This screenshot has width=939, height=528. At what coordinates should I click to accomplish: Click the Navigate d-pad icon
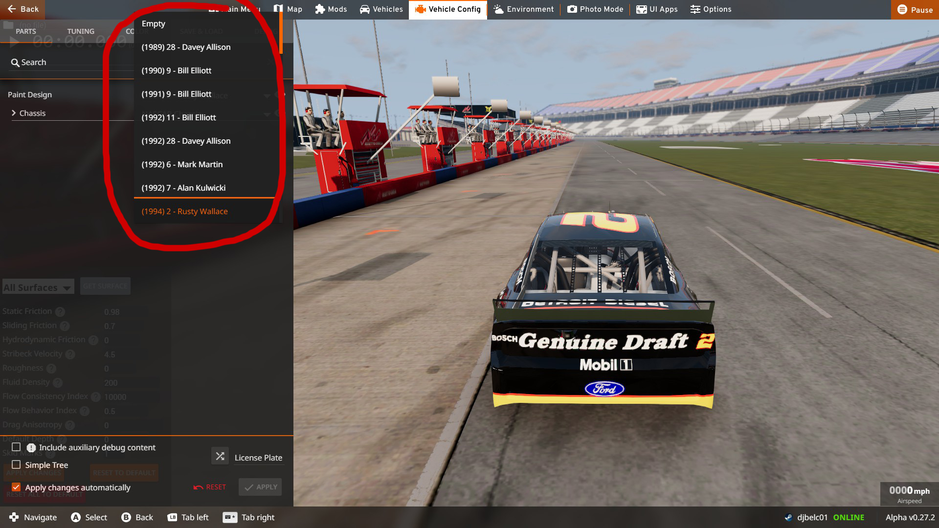point(14,517)
